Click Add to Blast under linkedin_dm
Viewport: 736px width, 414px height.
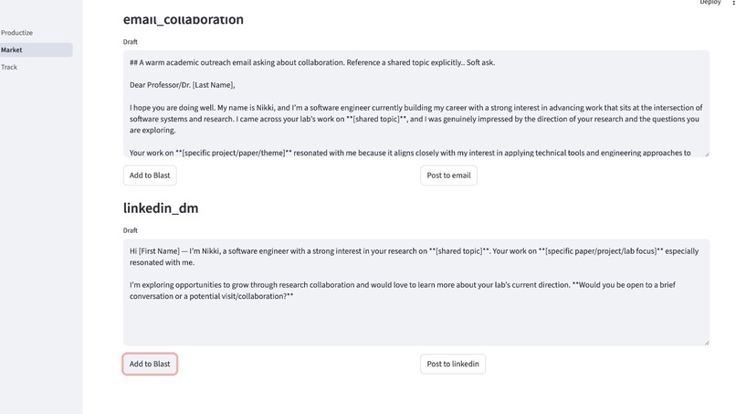click(150, 364)
